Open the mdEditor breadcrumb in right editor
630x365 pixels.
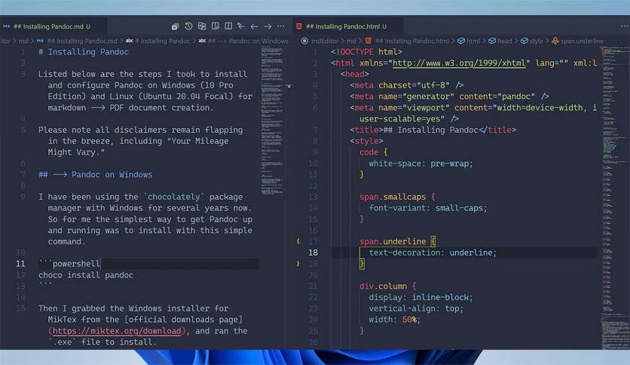pos(325,41)
